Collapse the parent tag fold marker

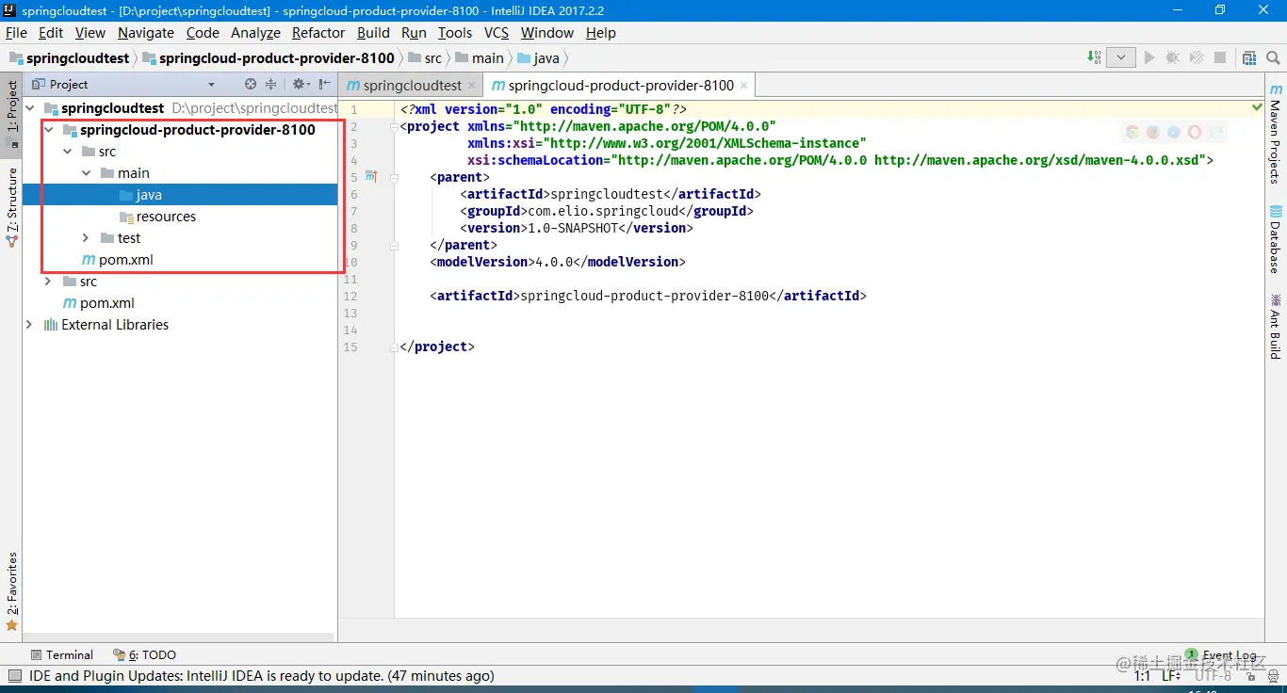(x=395, y=177)
